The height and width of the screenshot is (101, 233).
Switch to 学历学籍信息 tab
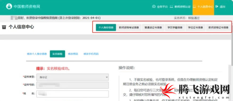[175, 28]
